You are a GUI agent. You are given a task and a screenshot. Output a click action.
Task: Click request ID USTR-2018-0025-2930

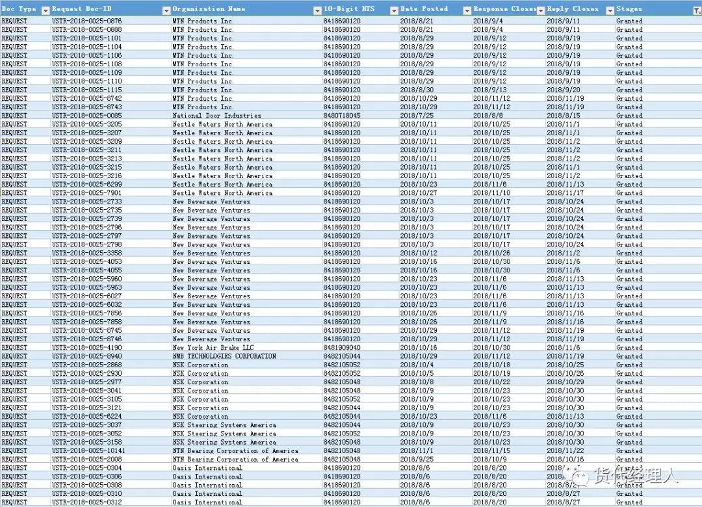point(87,374)
